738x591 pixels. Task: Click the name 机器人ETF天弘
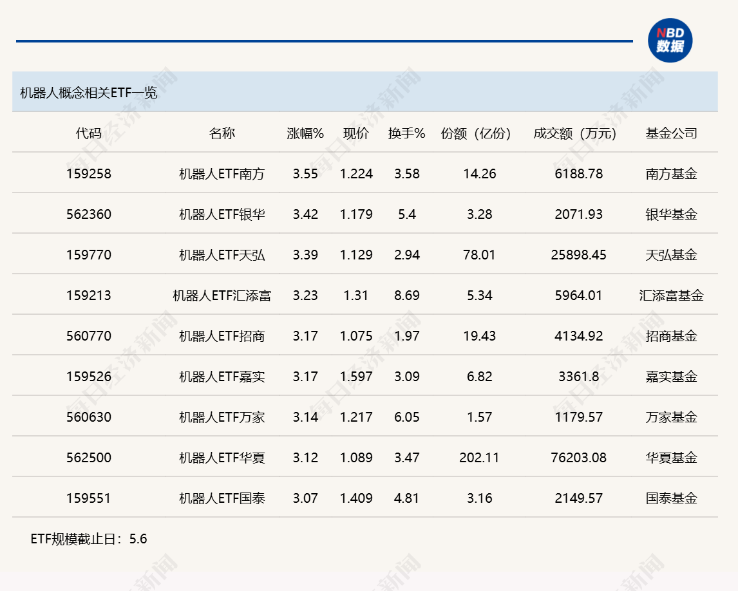pyautogui.click(x=222, y=254)
